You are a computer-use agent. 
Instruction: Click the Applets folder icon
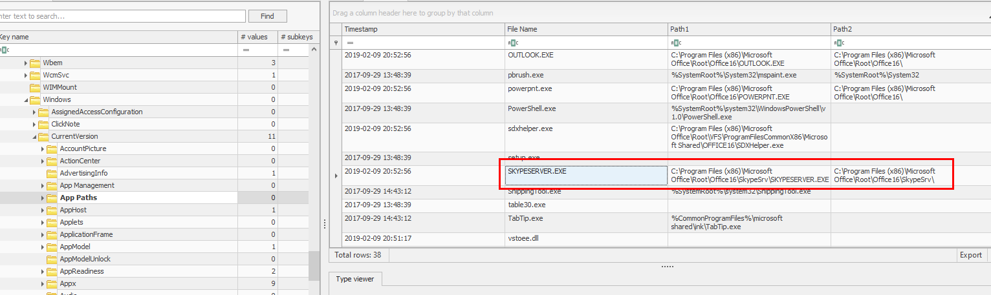(x=52, y=222)
